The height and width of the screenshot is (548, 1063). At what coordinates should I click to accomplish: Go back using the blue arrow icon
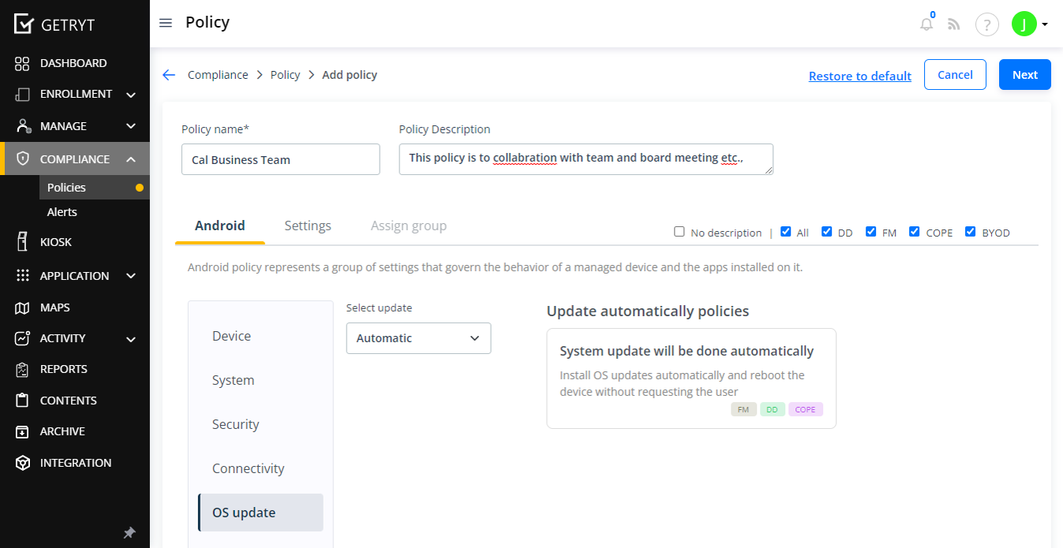point(168,75)
